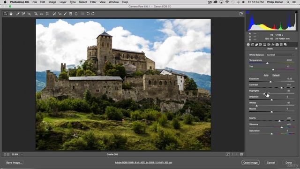Switch to the Tone Curve panel tab
This screenshot has height=169, width=300.
[252, 45]
